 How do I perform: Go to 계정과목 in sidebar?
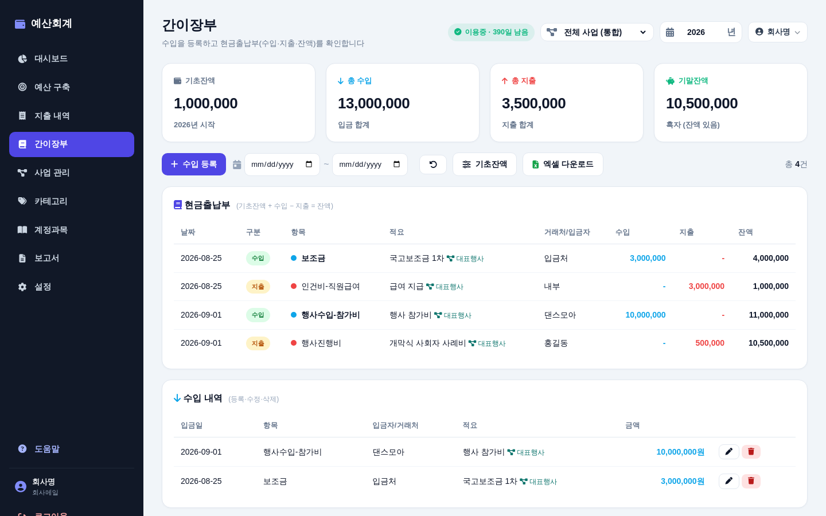click(72, 230)
